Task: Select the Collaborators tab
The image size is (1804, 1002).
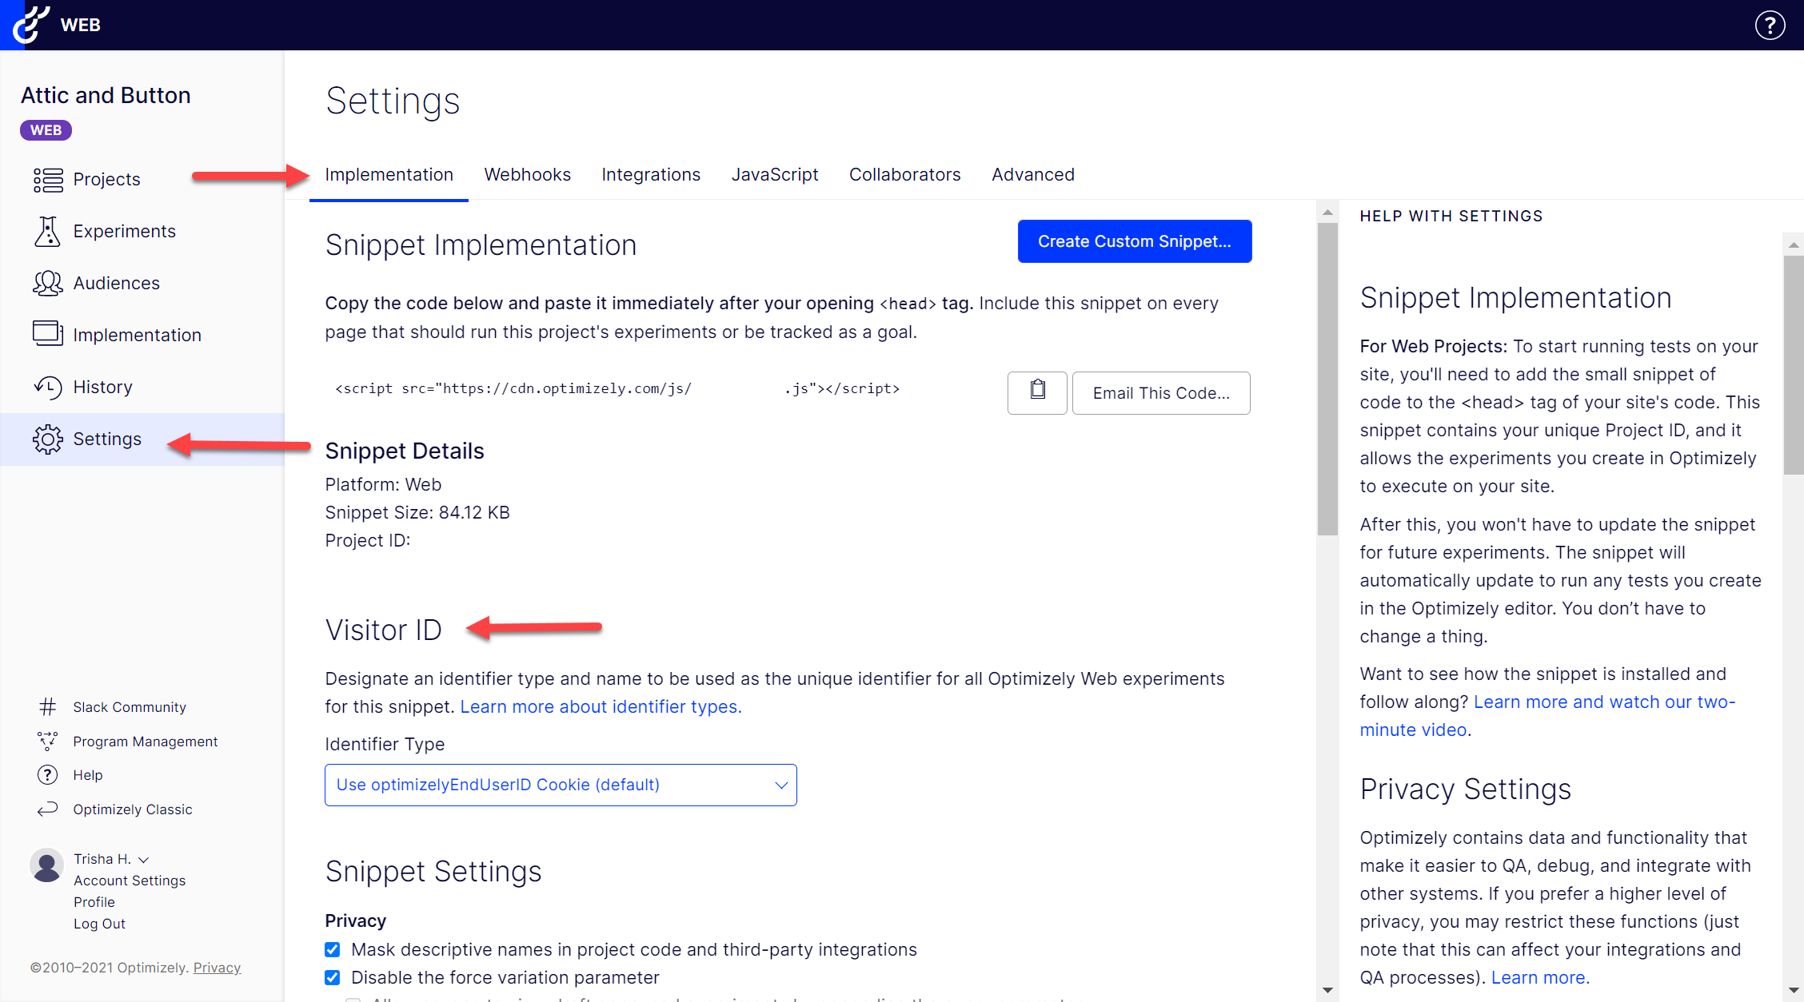Action: [x=905, y=175]
